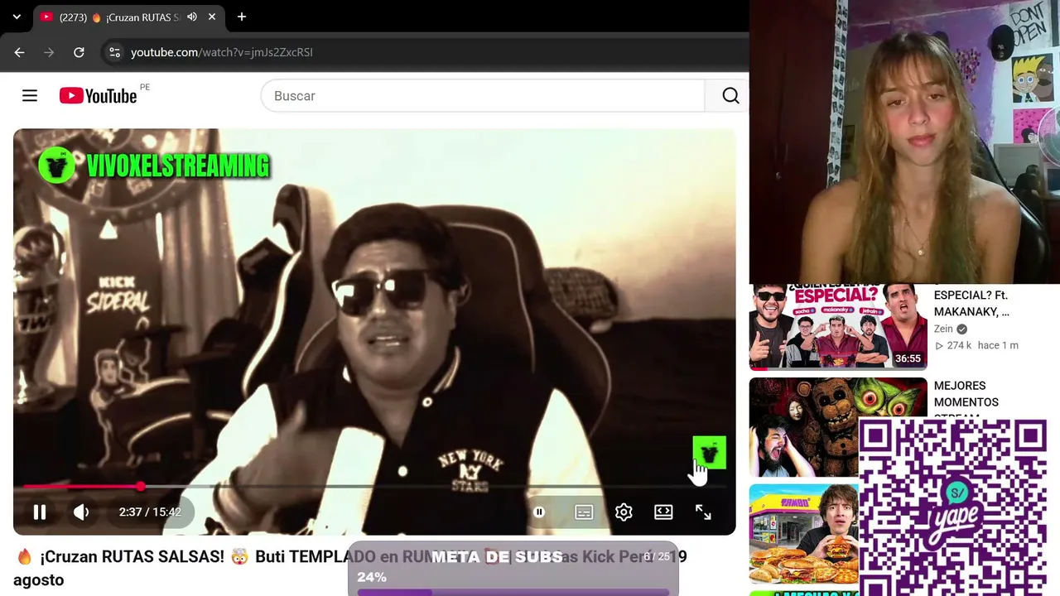Screen dimensions: 1060x596
Task: Enter fullscreen mode for the video
Action: pos(703,512)
